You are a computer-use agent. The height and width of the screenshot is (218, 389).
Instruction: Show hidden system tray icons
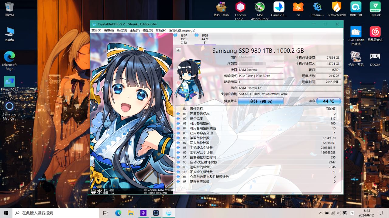321,213
